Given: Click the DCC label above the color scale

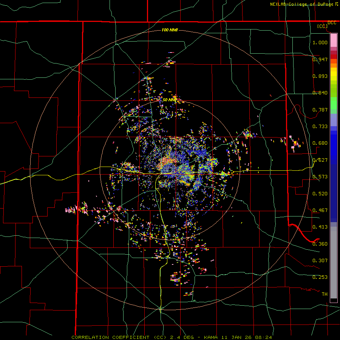Looking at the screenshot, I should click(x=332, y=23).
